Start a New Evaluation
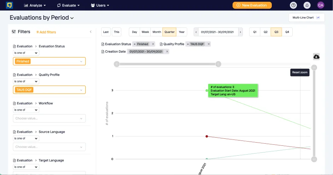 [x=252, y=5]
